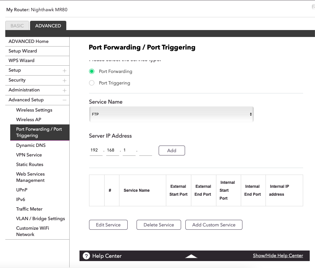The image size is (315, 268).
Task: Expand the Setup section plus icon
Action: point(64,71)
